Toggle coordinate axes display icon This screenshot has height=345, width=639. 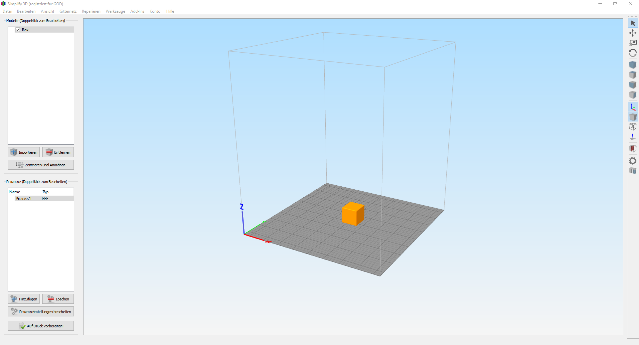(633, 107)
